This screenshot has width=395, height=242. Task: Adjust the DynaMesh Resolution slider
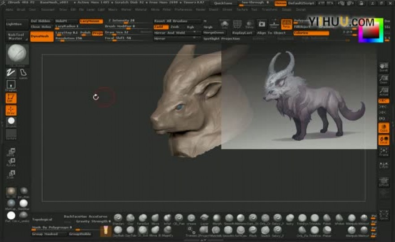[x=79, y=39]
